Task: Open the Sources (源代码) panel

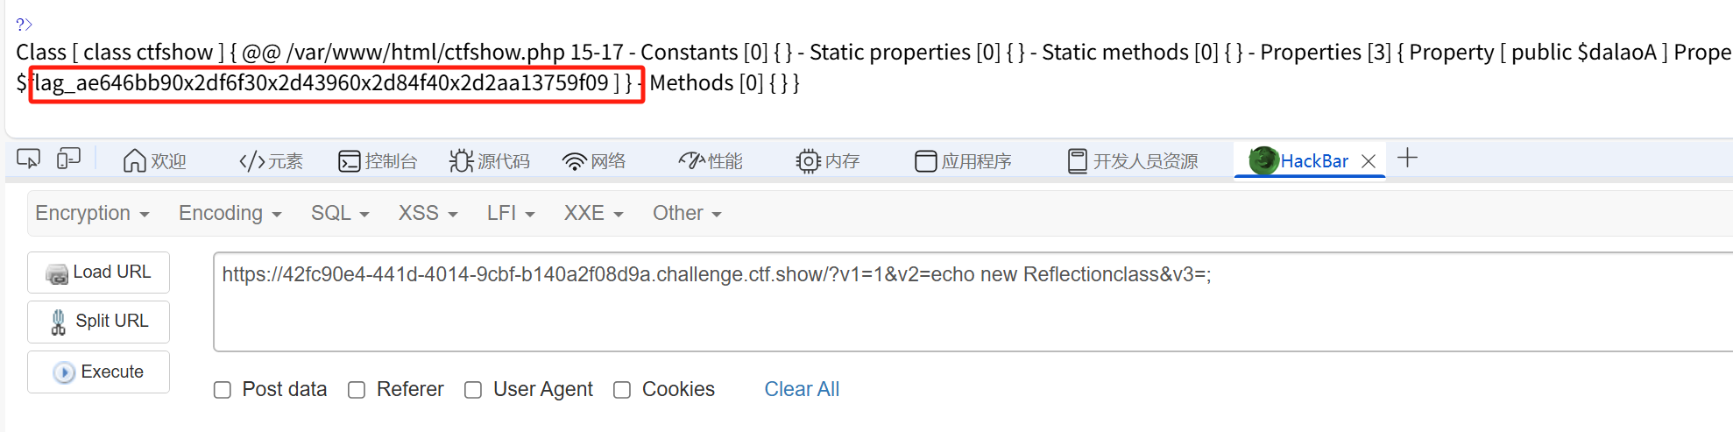Action: (490, 161)
